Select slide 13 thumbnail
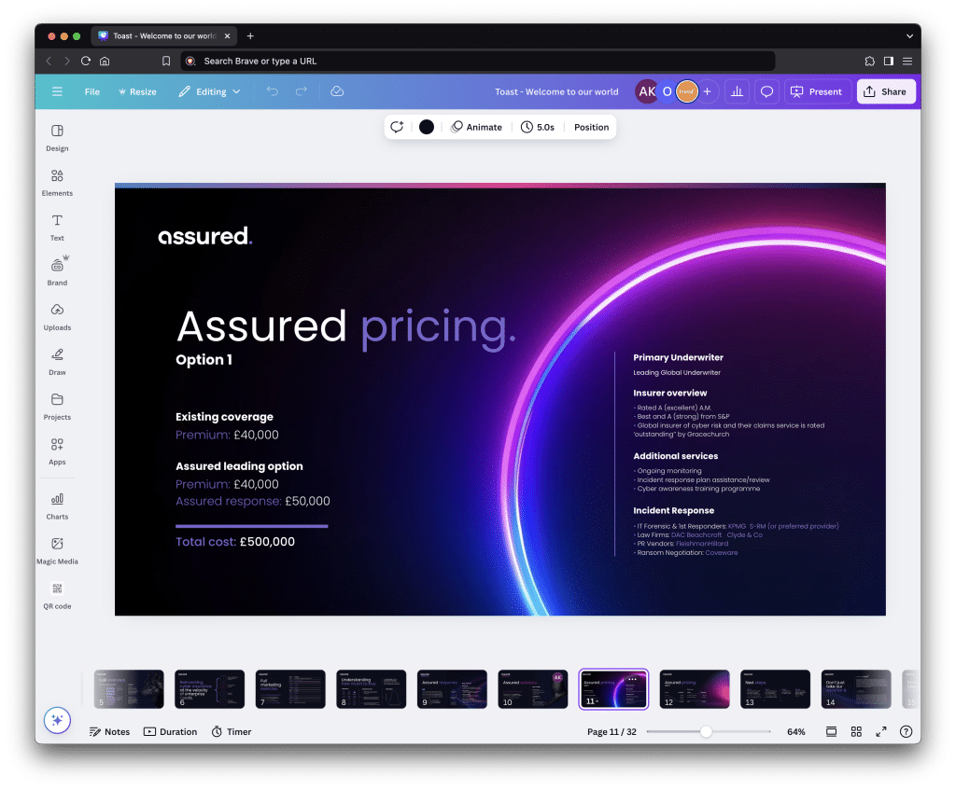This screenshot has height=790, width=956. point(775,688)
